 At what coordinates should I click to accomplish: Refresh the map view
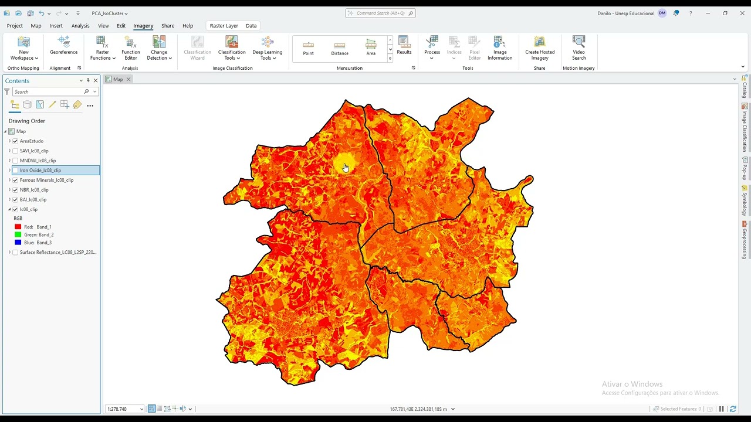733,409
